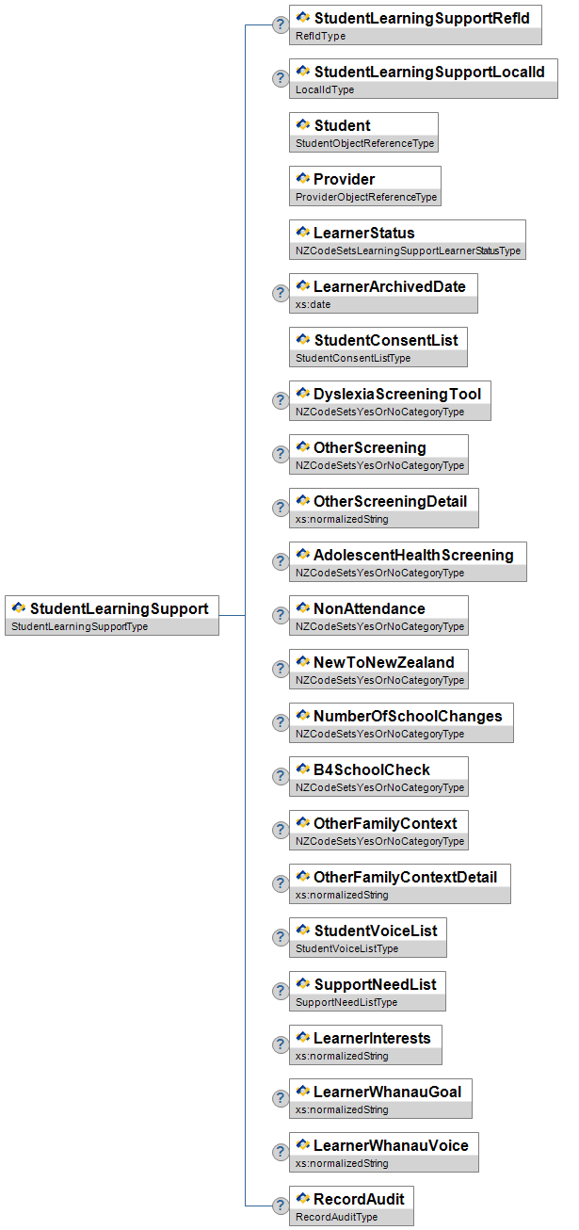Click the question mark icon beside StudentLearningSupportRefId

click(280, 24)
